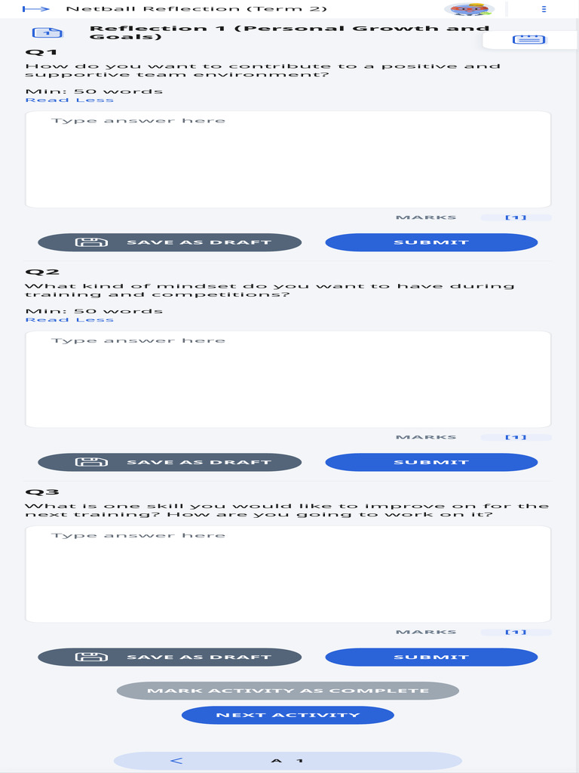Click the save disk icon under Q1
The width and height of the screenshot is (579, 773).
(x=91, y=242)
